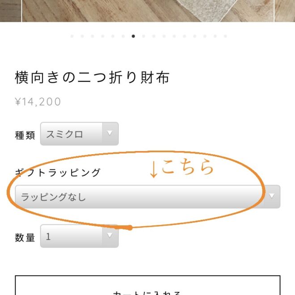295x295 pixels.
Task: Click the ギフトラッピング field label
Action: pos(58,173)
